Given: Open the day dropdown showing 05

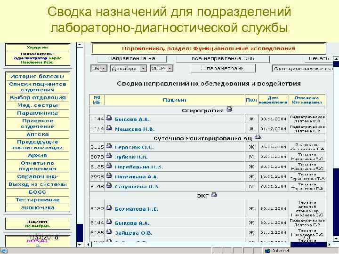Looking at the screenshot, I should point(99,69).
